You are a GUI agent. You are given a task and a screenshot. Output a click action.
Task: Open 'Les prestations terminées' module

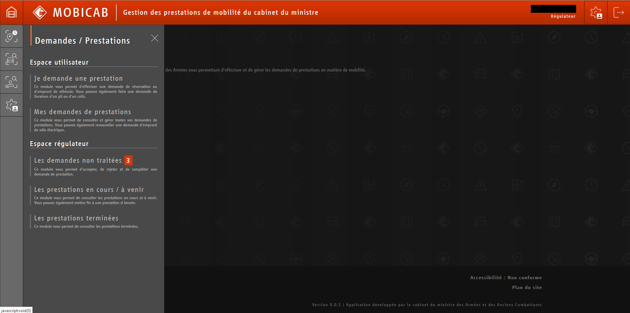pos(76,218)
